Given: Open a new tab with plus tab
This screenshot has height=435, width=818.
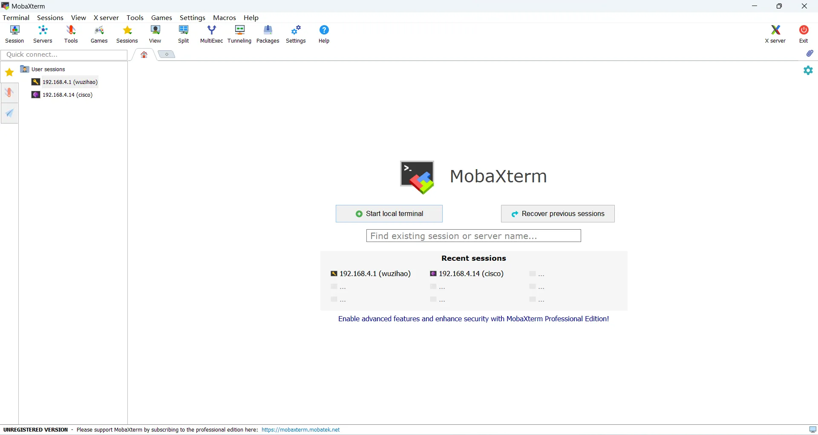Looking at the screenshot, I should click(x=167, y=54).
